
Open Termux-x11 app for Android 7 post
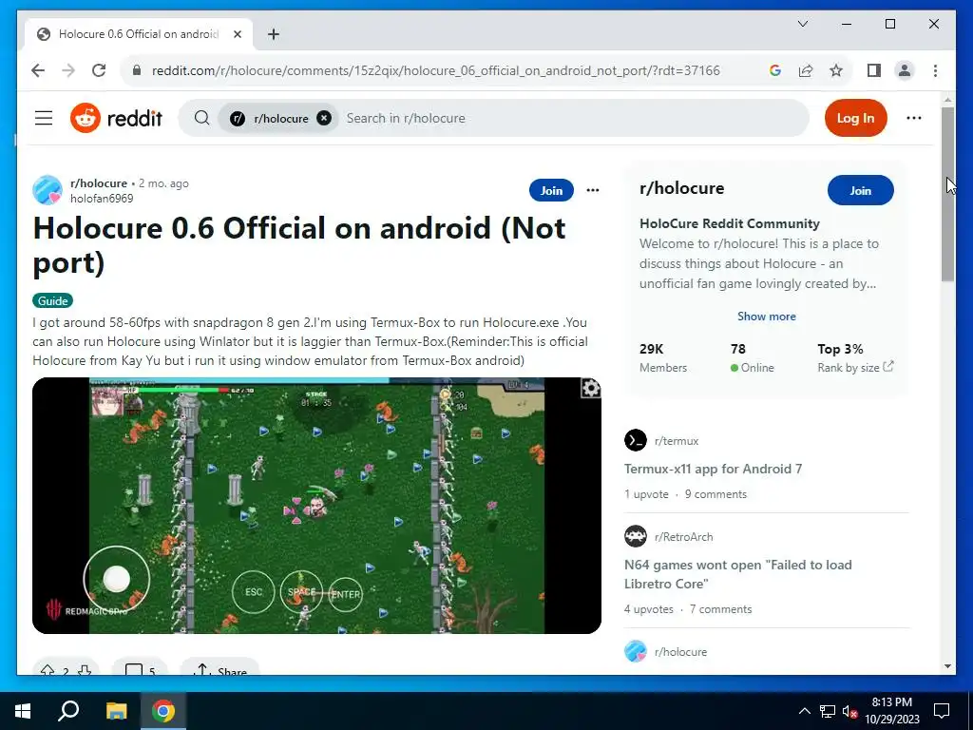click(713, 469)
